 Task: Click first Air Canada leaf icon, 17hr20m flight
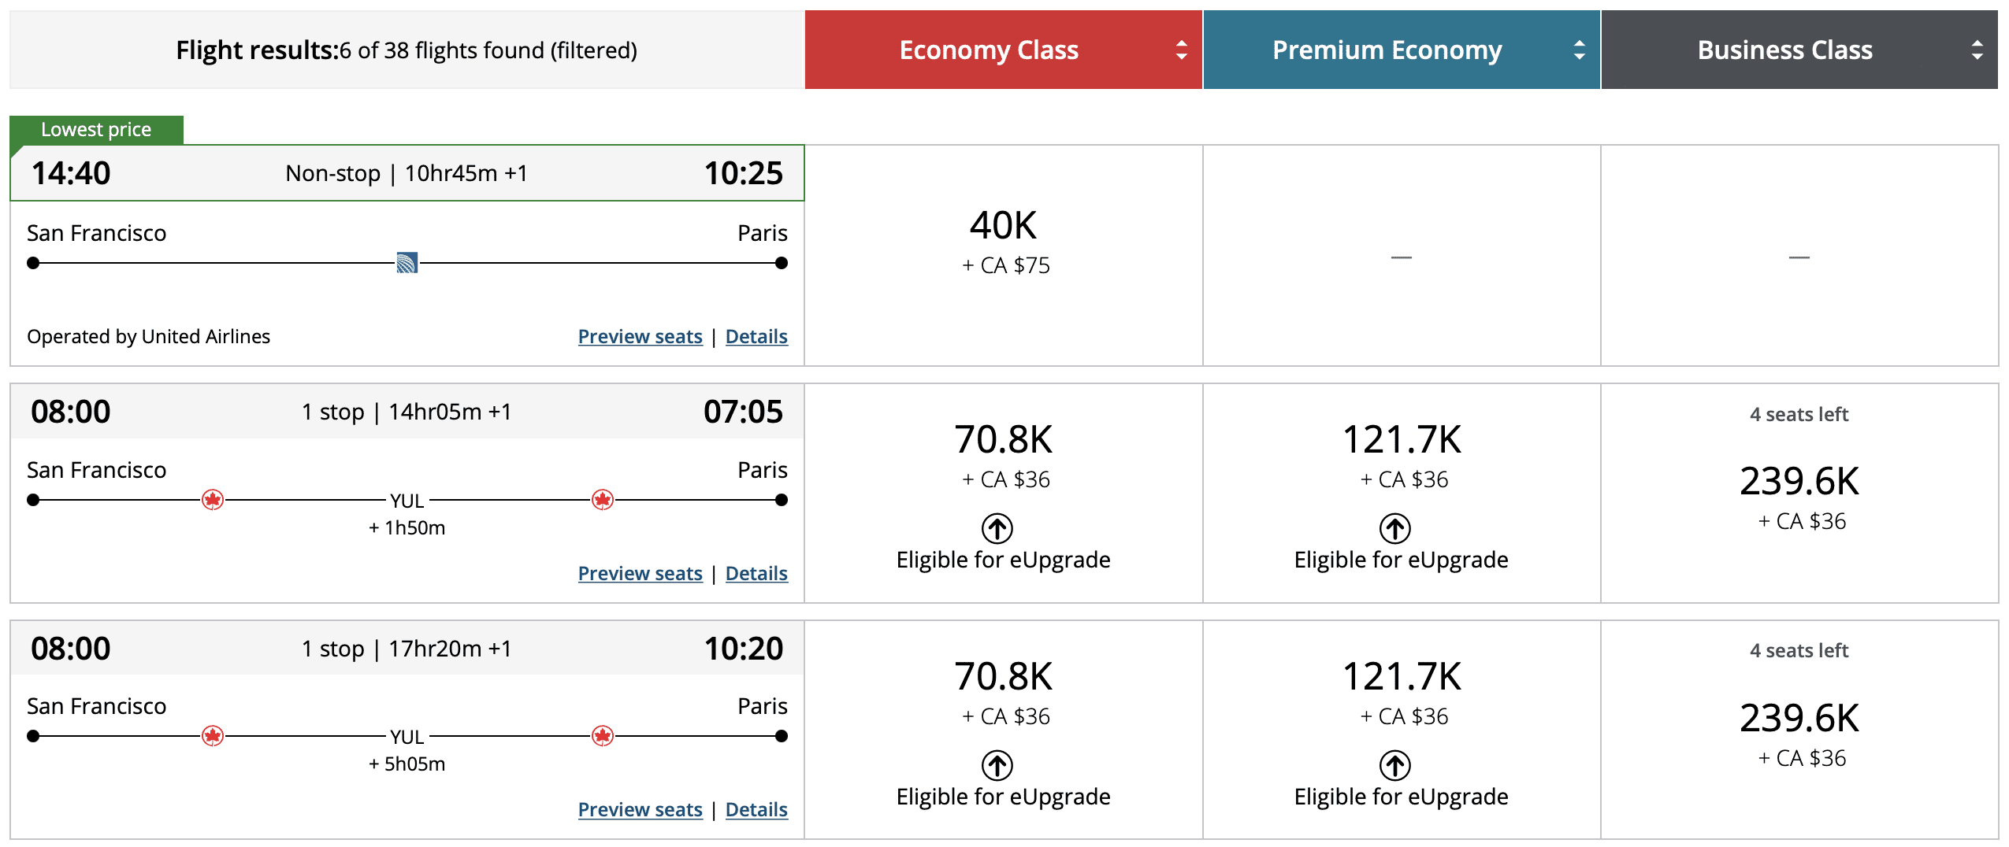point(213,736)
